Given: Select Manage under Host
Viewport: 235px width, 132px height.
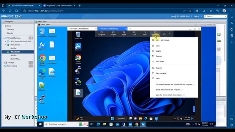Looking at the screenshot, I should 11,29.
